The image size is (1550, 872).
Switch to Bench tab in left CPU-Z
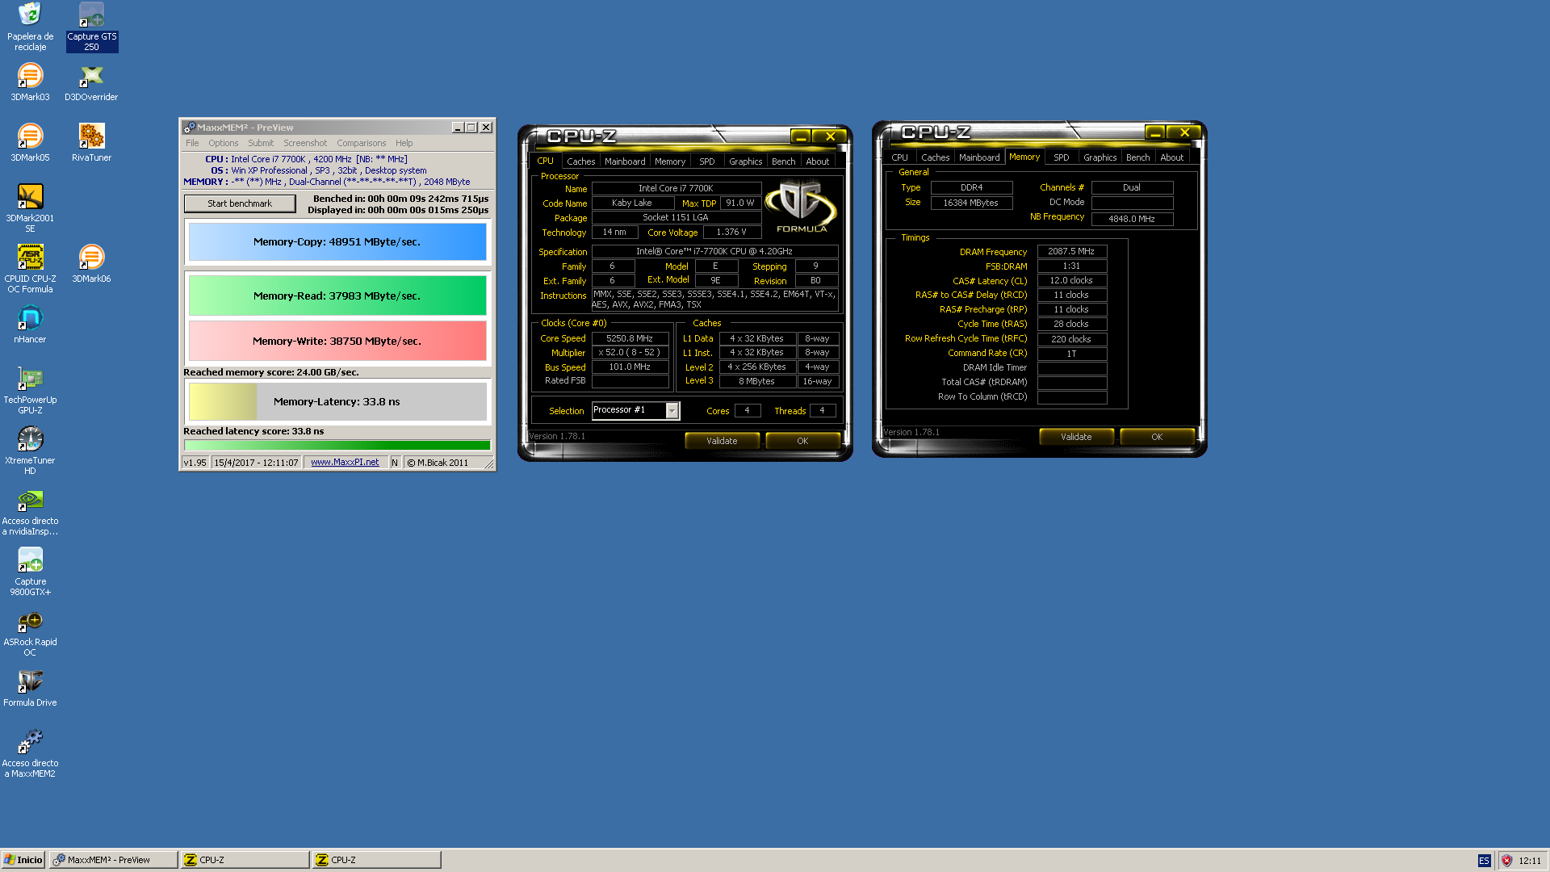[784, 161]
